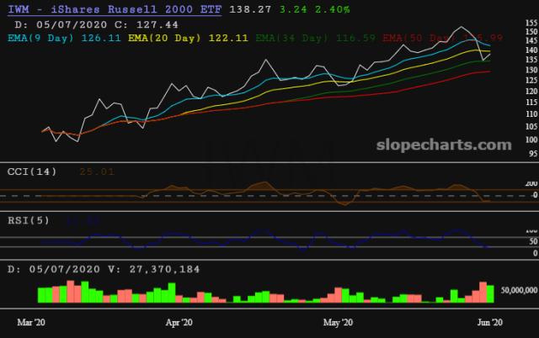Click the RSI(5) indicator label
The height and width of the screenshot is (338, 539).
point(28,219)
